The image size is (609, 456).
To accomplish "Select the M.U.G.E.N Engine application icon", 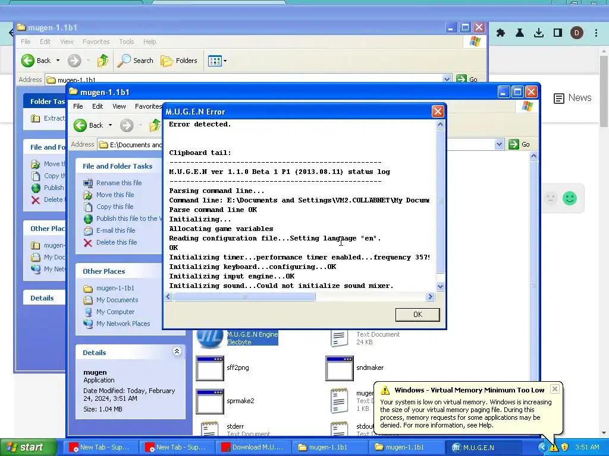I will (210, 338).
